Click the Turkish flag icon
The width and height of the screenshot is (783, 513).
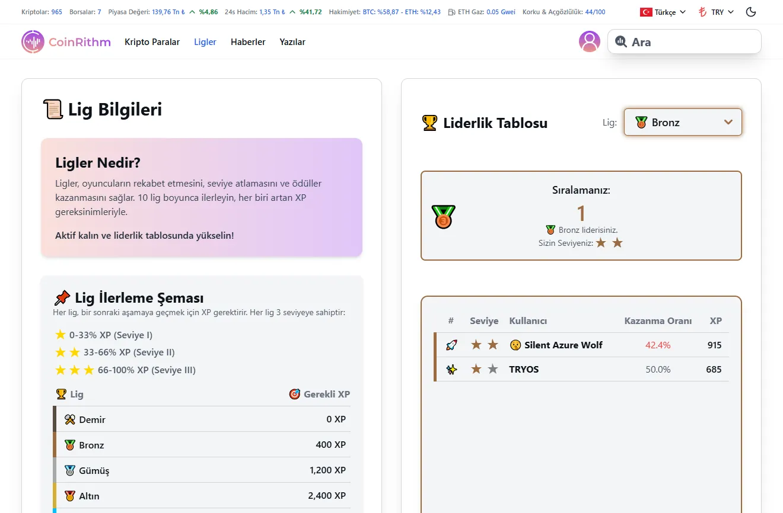tap(645, 12)
